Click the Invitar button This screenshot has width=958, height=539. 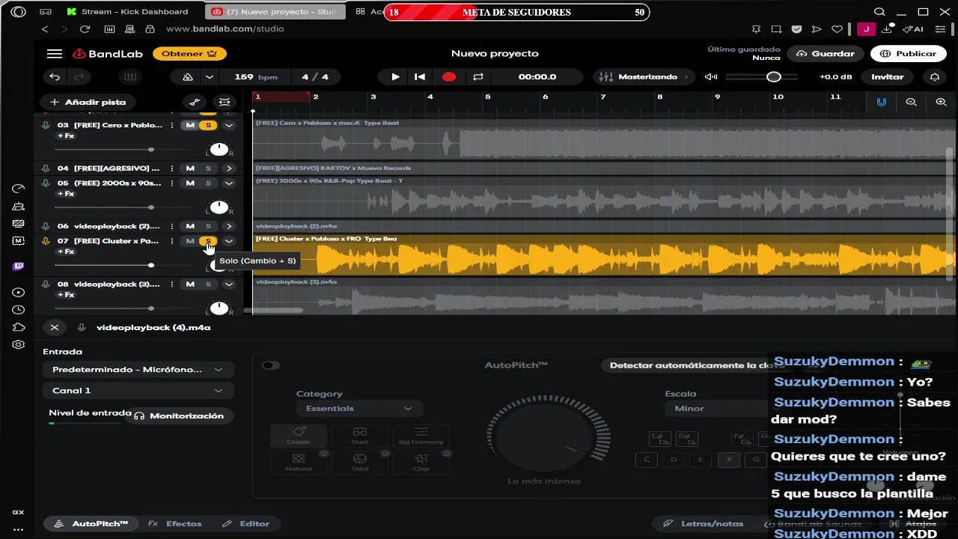coord(888,77)
